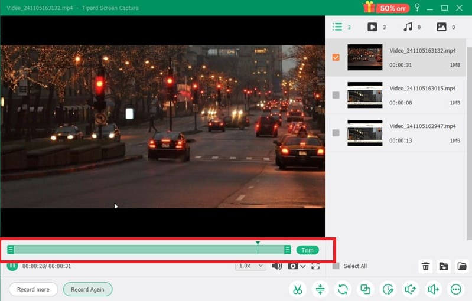This screenshot has width=472, height=301.
Task: Click the register key icon
Action: tap(417, 8)
